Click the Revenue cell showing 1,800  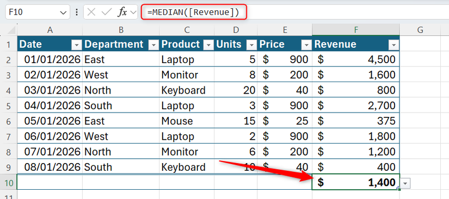coord(356,136)
